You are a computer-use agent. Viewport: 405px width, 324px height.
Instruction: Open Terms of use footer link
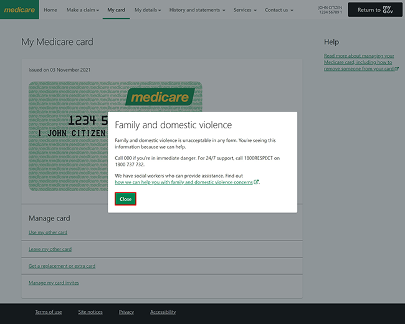pyautogui.click(x=49, y=312)
